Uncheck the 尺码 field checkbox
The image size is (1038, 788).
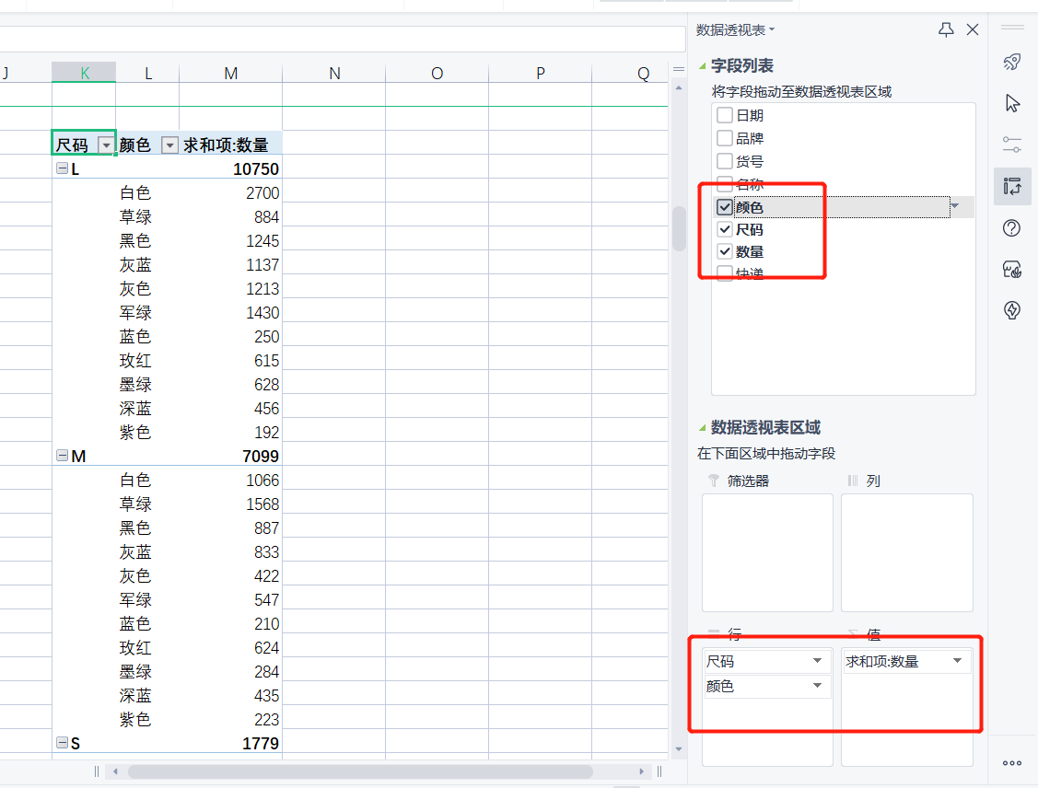725,229
